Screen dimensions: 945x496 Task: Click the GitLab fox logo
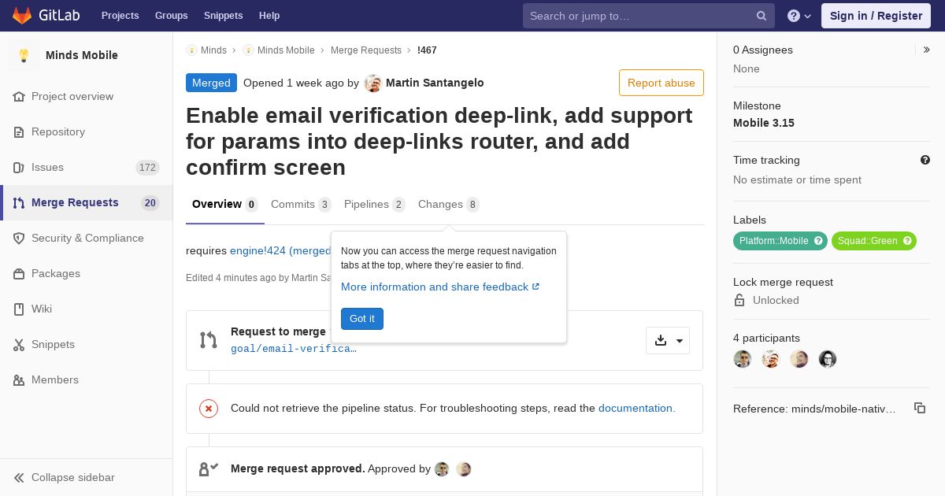coord(22,15)
